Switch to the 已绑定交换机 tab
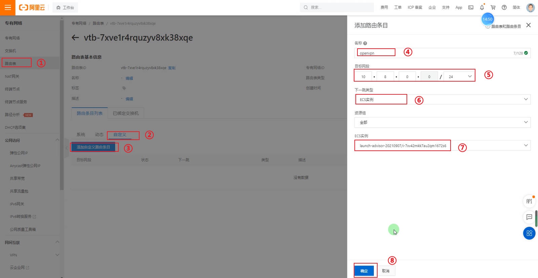The height and width of the screenshot is (278, 538). pos(125,113)
